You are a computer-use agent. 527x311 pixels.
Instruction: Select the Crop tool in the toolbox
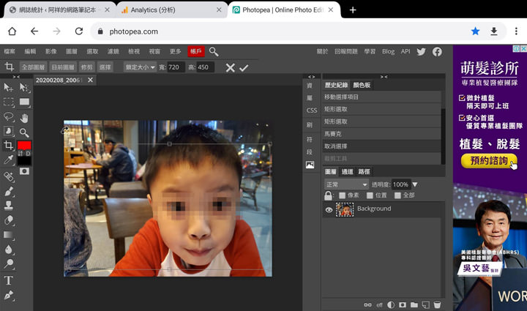tap(9, 146)
